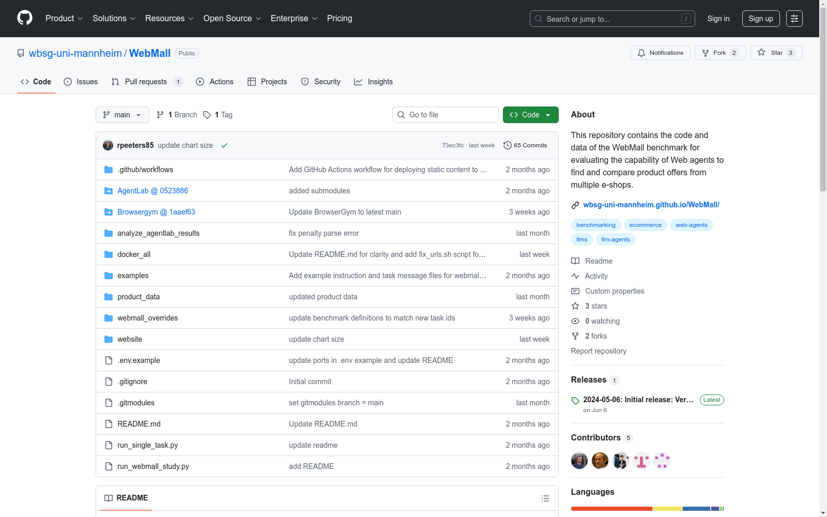Open the rpeeters85 avatar
Viewport: 827px width, 517px height.
click(108, 145)
